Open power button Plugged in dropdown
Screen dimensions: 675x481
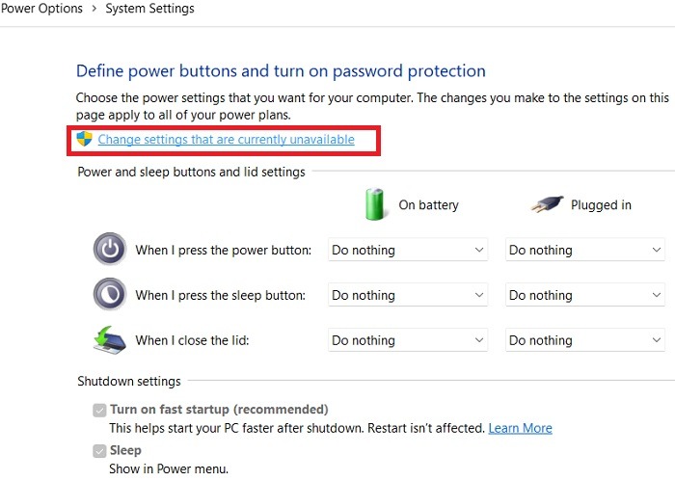(x=585, y=250)
